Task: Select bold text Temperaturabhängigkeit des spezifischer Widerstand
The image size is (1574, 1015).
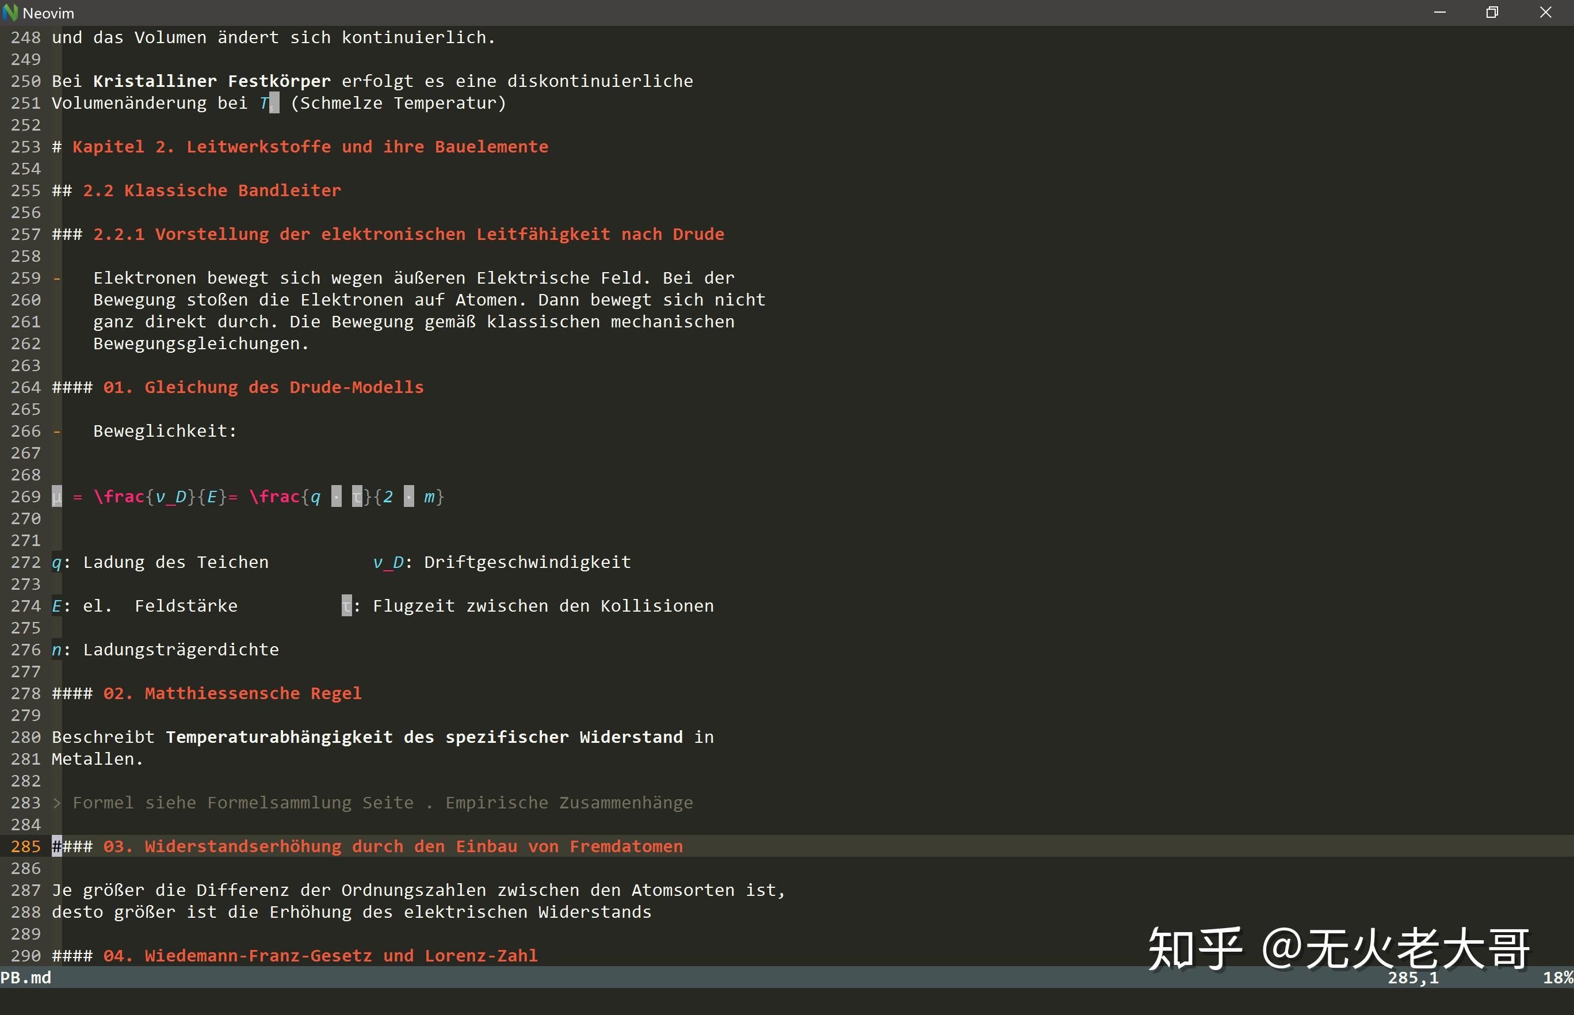Action: click(425, 737)
